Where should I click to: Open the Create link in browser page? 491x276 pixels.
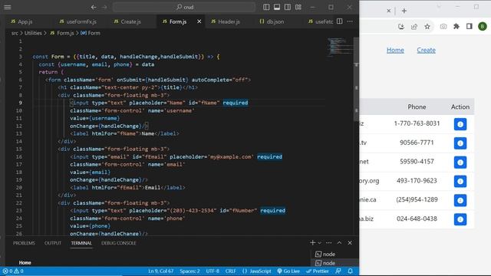tap(427, 50)
